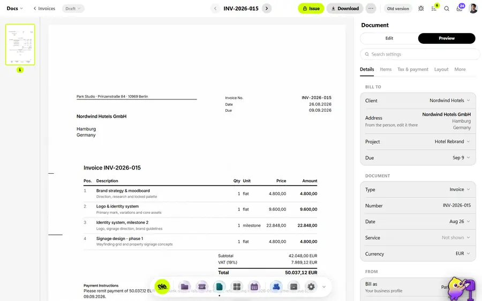Select the More tab
The image size is (482, 301).
click(x=460, y=70)
